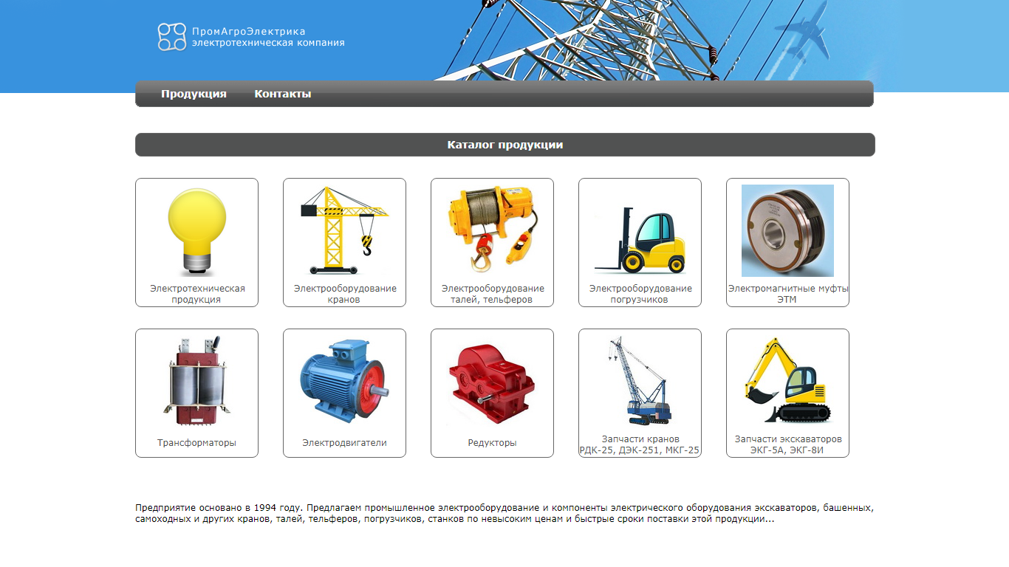Image resolution: width=1009 pixels, height=567 pixels.
Task: Open the Контакты menu item
Action: tap(283, 94)
